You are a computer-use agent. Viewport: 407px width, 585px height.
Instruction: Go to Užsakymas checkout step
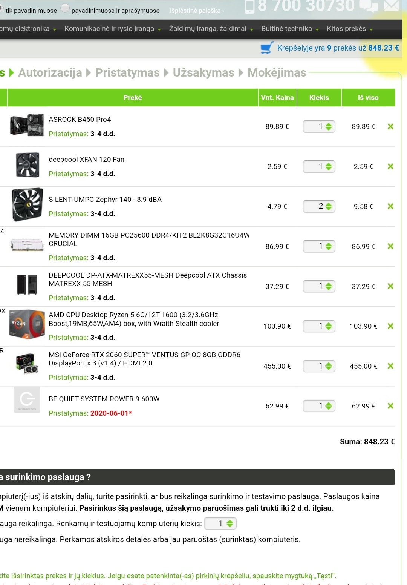click(203, 72)
